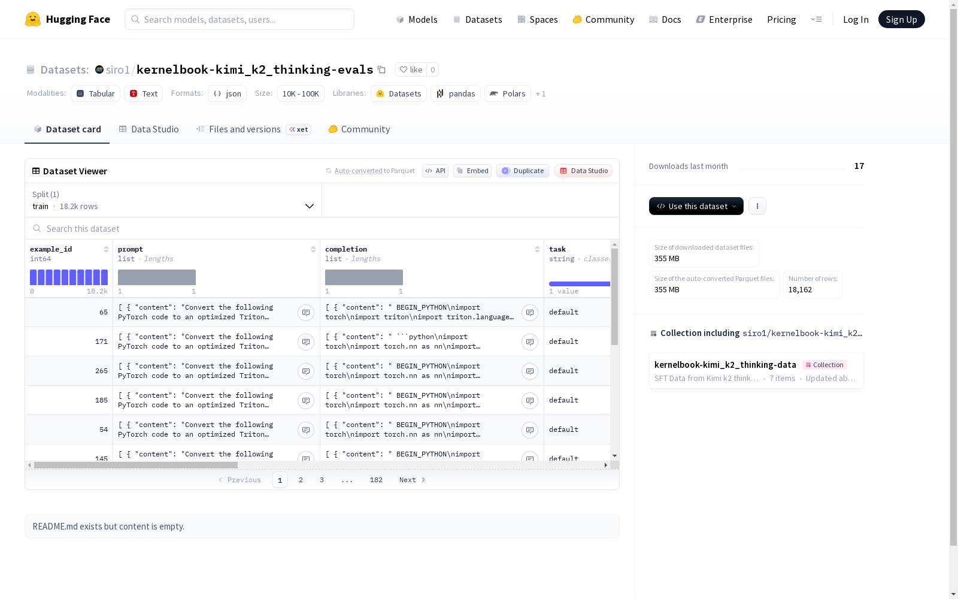This screenshot has width=958, height=599.
Task: Sort by the example_id column
Action: [x=106, y=249]
